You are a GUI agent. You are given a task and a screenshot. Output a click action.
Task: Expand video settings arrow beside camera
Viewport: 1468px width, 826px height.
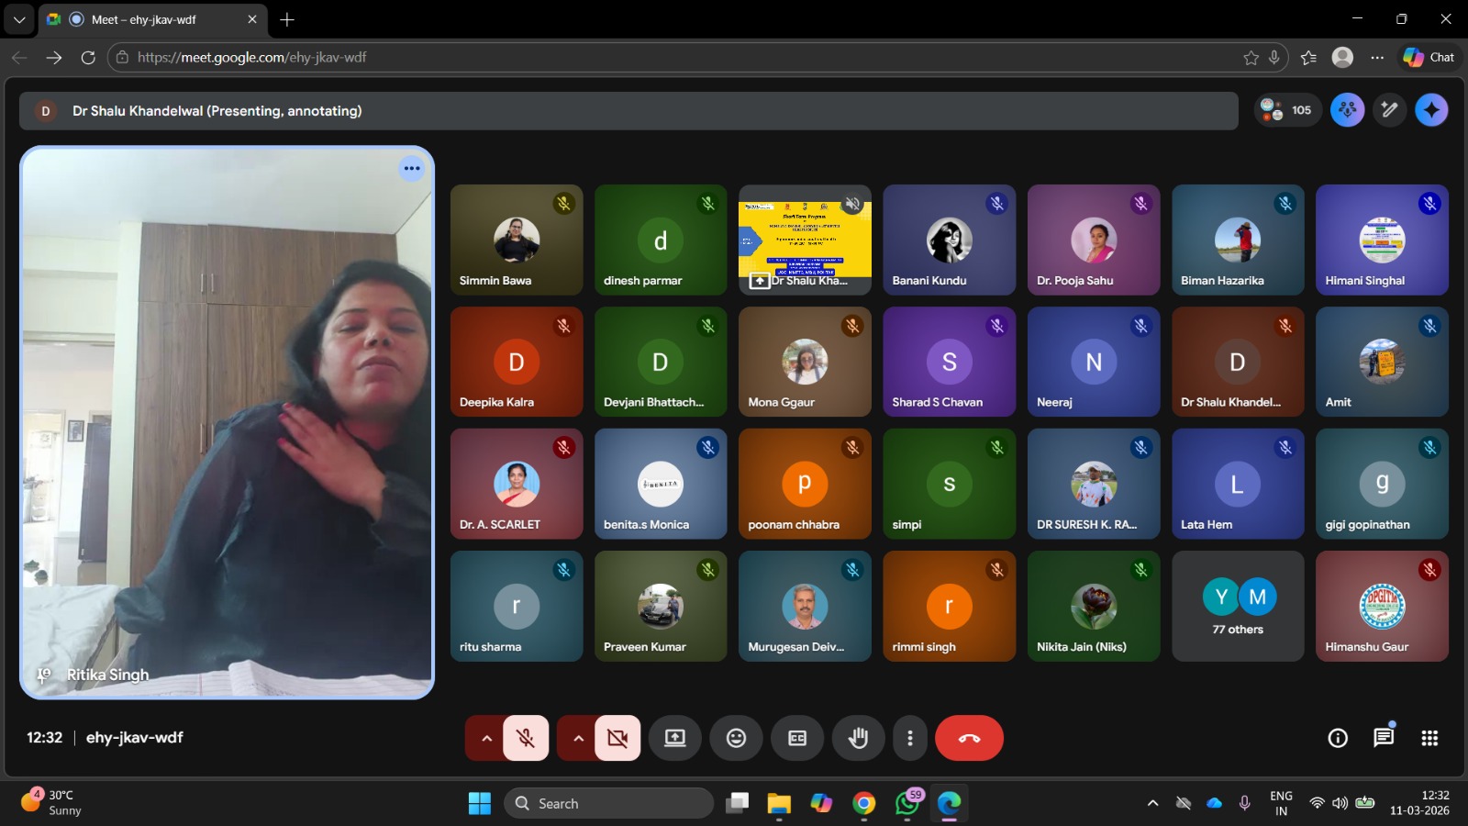[578, 738]
